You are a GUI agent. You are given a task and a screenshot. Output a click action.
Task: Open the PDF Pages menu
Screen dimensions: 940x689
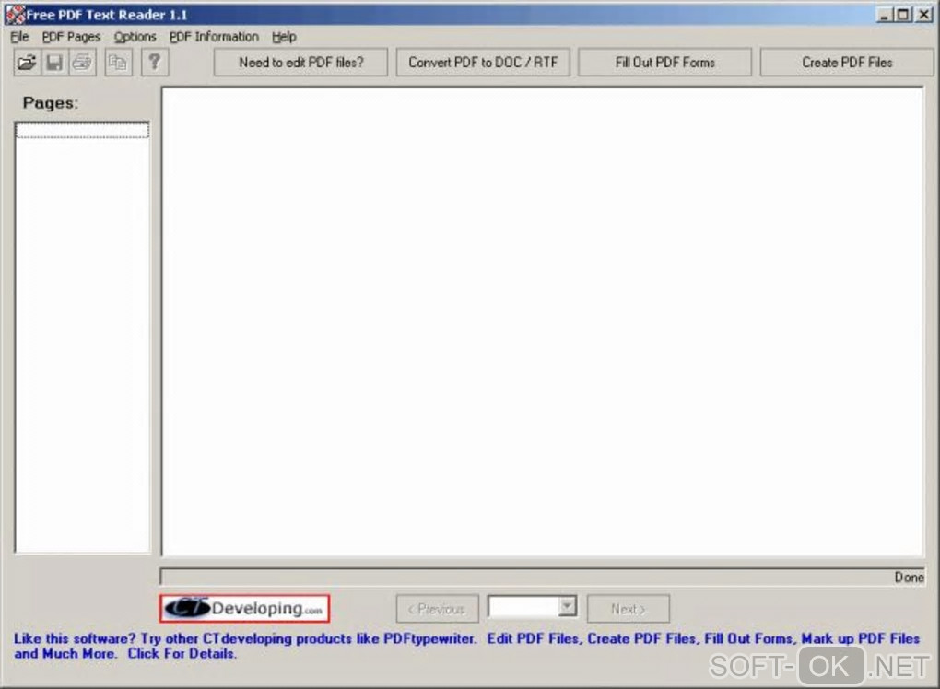(x=71, y=37)
